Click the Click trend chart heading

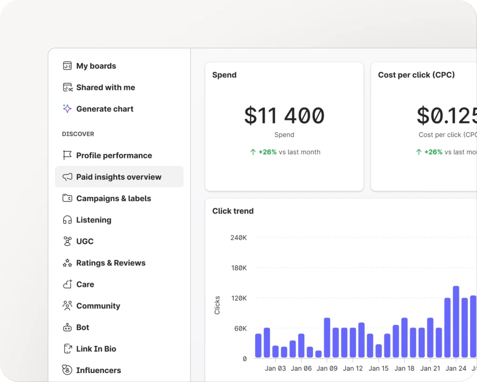[x=233, y=211]
